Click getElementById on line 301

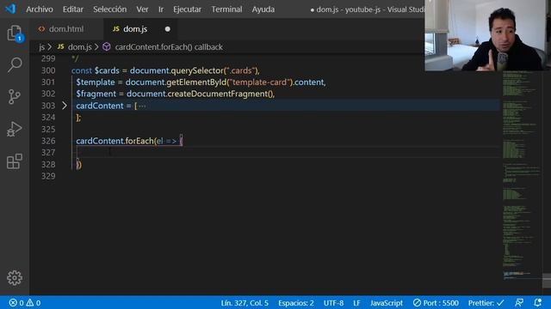(x=196, y=82)
